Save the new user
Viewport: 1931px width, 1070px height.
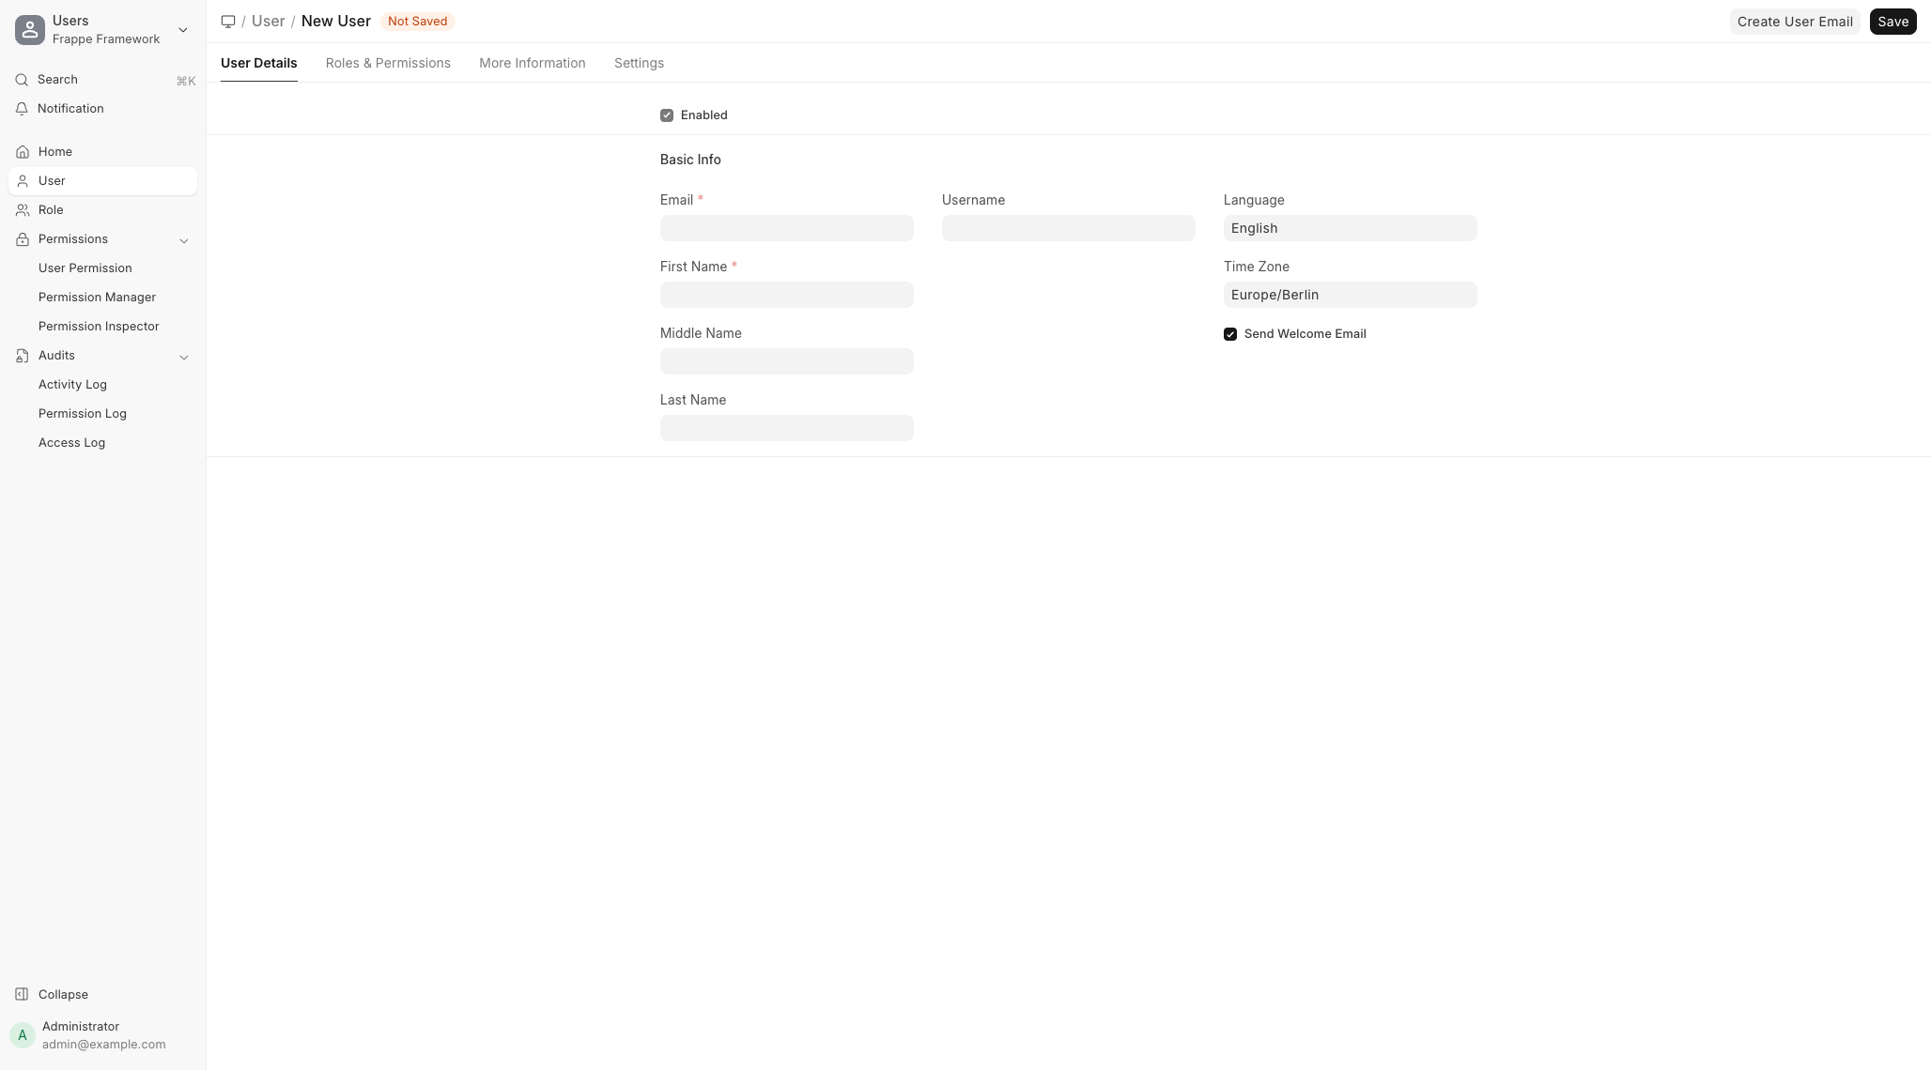(x=1892, y=22)
